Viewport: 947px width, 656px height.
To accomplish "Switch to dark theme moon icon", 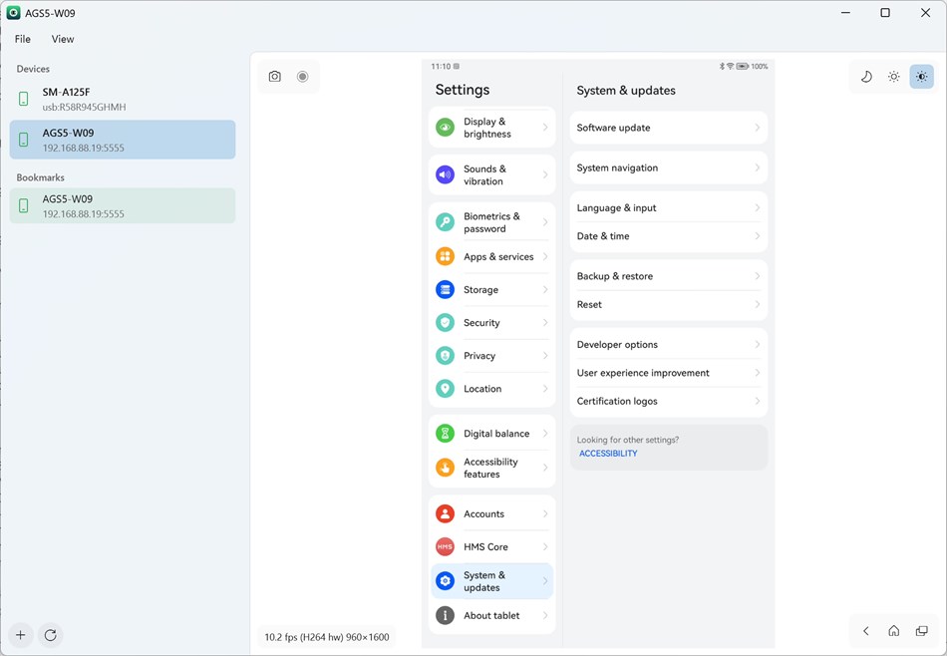I will point(866,77).
